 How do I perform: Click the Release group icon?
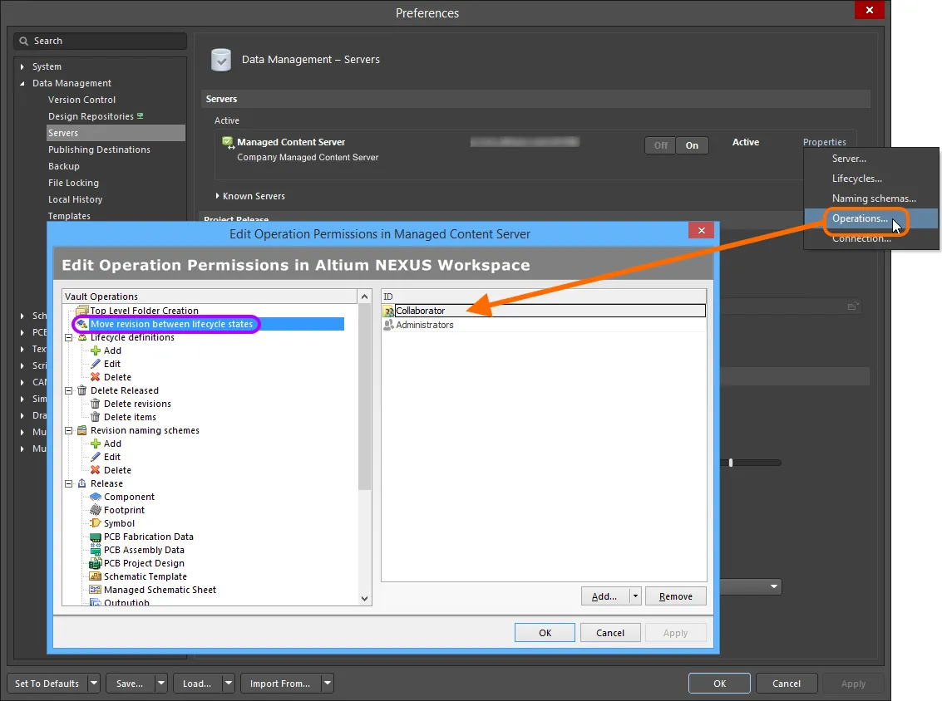[x=82, y=483]
